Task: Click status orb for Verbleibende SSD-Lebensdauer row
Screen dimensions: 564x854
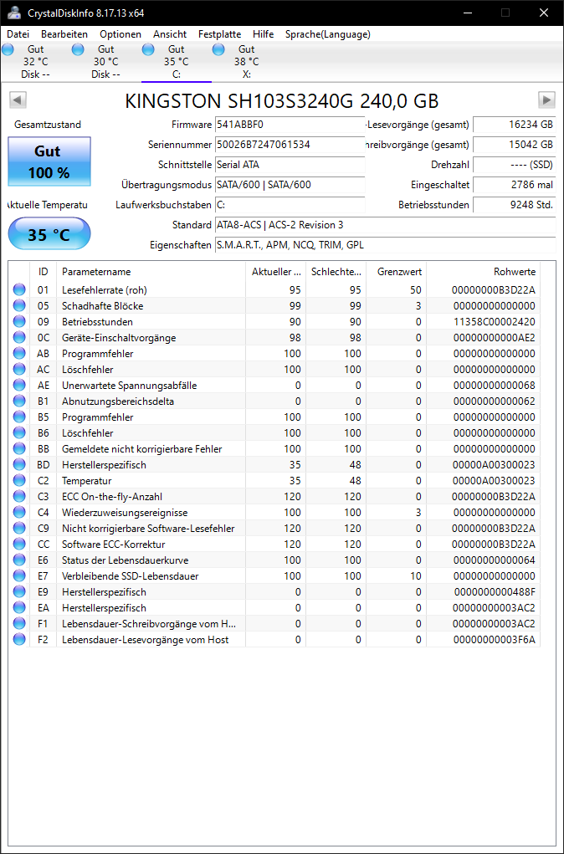Action: 19,575
